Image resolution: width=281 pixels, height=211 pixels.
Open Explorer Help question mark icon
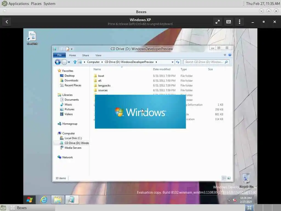[230, 55]
